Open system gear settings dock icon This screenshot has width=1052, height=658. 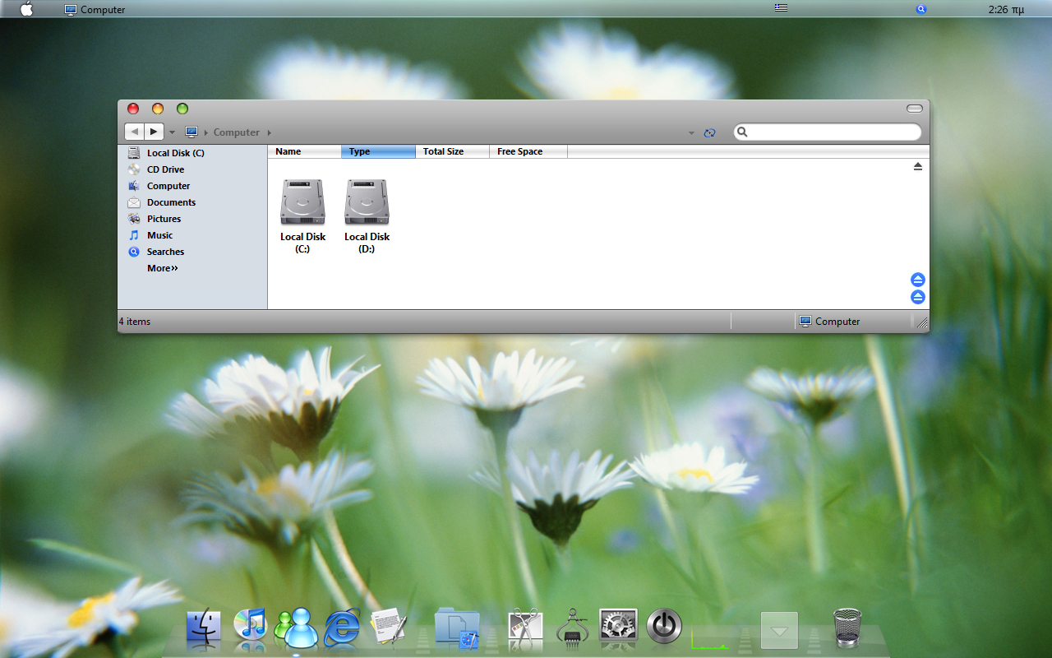(x=619, y=626)
